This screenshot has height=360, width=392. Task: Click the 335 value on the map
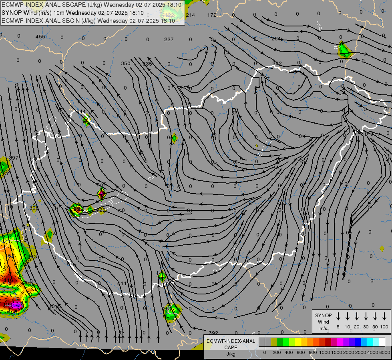click(147, 64)
